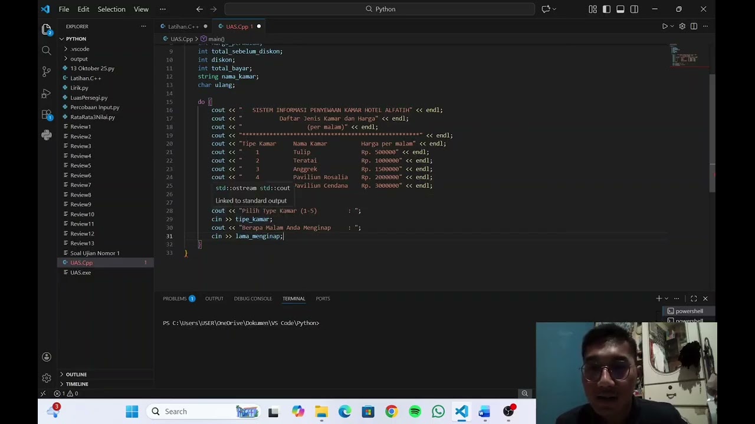Switch to the Latihan.C++ editor tab
The width and height of the screenshot is (755, 424).
(183, 26)
